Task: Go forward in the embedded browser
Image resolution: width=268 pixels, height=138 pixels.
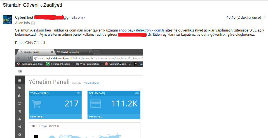Action: tap(24, 58)
